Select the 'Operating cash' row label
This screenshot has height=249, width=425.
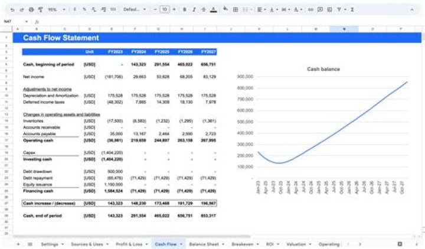38,140
